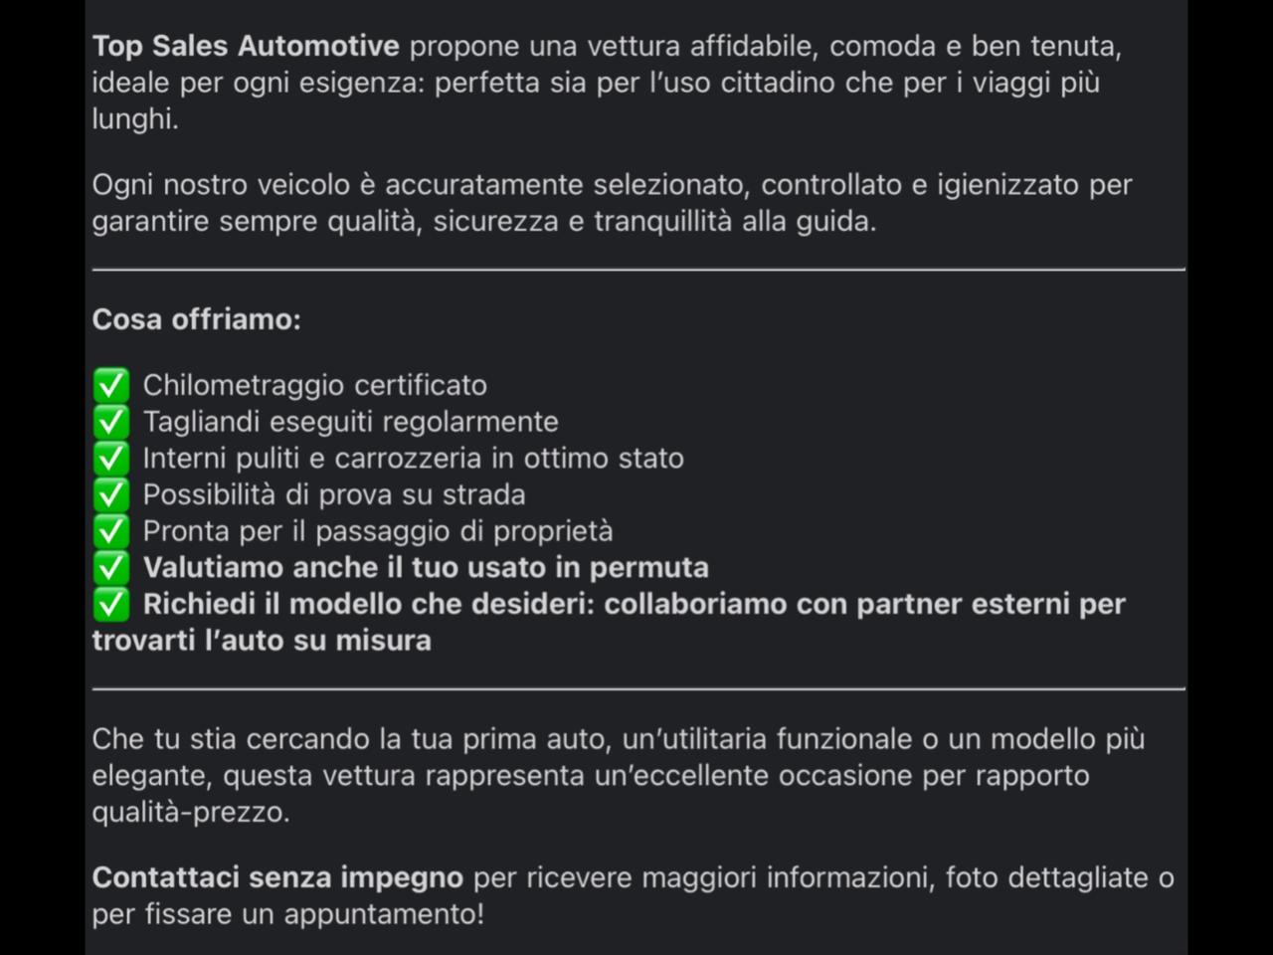The image size is (1273, 955).
Task: Click the bold Contattaci senza impegno text
Action: coord(277,877)
